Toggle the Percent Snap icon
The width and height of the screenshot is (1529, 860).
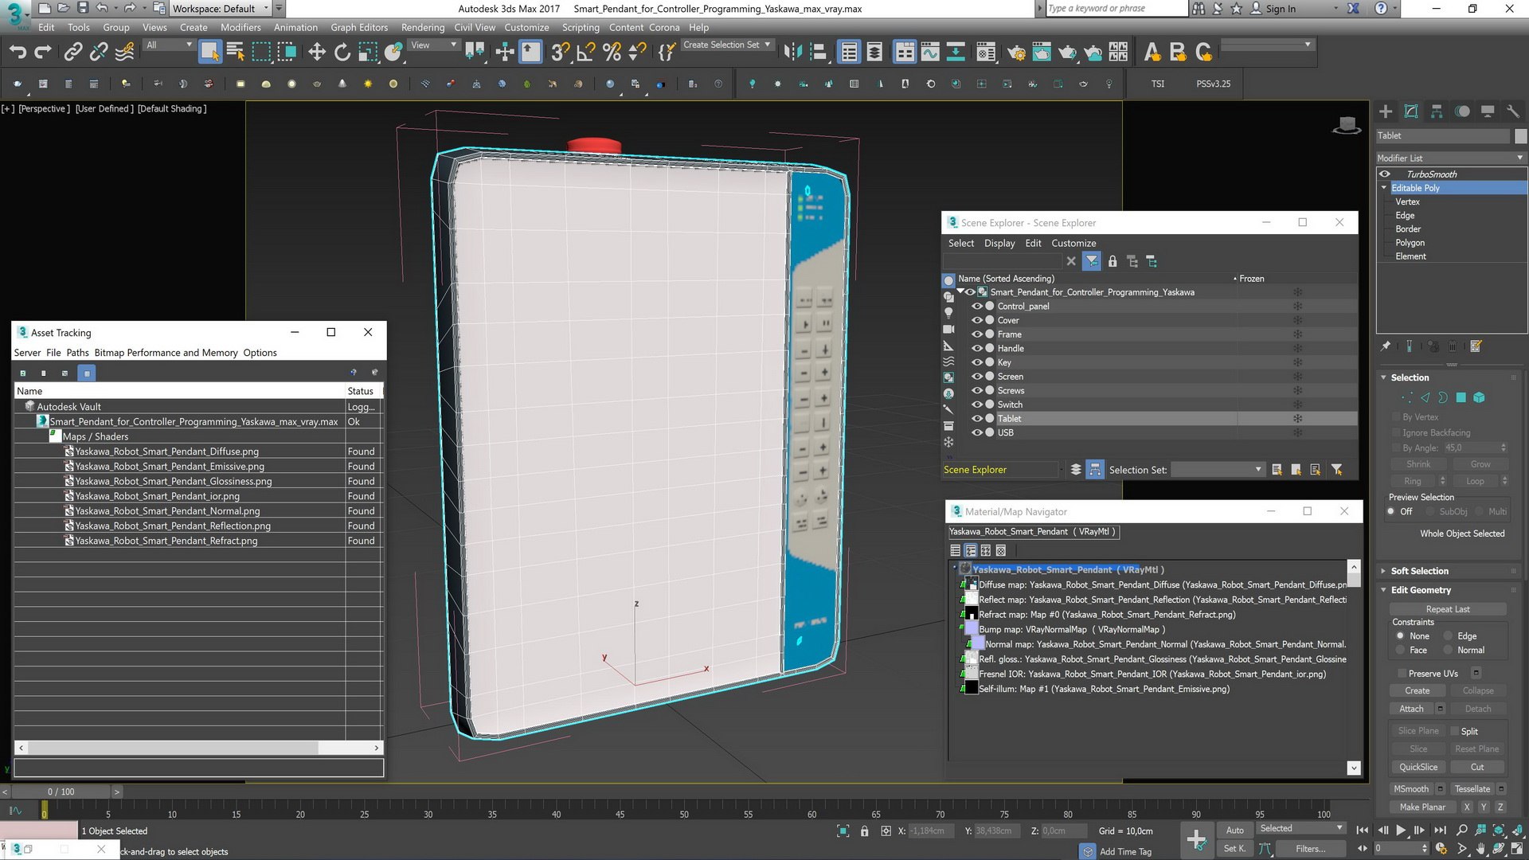[612, 53]
